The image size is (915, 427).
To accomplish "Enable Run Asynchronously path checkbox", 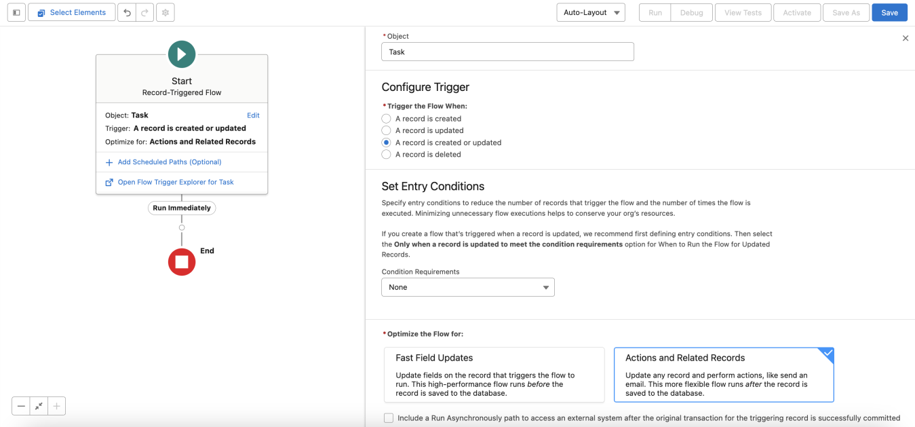I will [x=389, y=418].
